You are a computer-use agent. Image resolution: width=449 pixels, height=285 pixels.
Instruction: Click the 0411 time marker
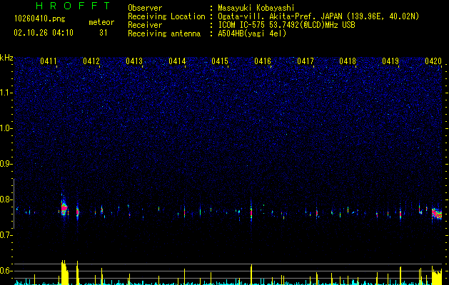tap(48, 61)
